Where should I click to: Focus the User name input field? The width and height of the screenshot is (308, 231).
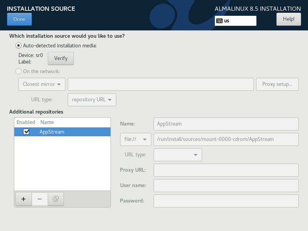226,185
